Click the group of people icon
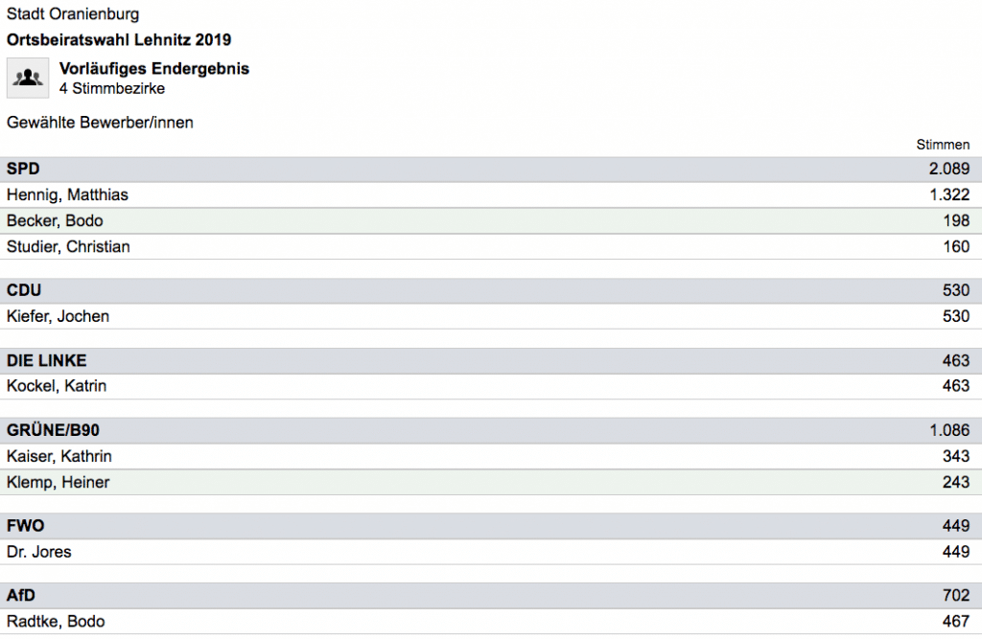 click(28, 79)
